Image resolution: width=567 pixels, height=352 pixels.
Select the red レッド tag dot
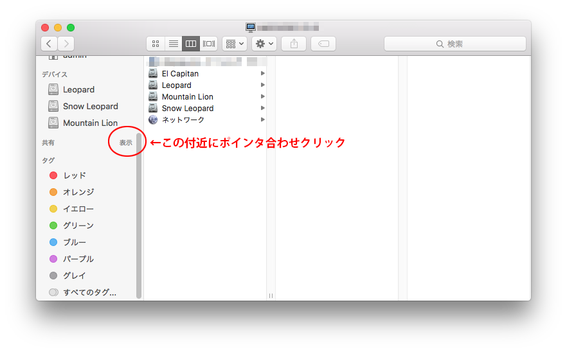pos(53,175)
